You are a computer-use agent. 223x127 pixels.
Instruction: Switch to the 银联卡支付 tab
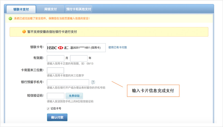tap(21, 9)
